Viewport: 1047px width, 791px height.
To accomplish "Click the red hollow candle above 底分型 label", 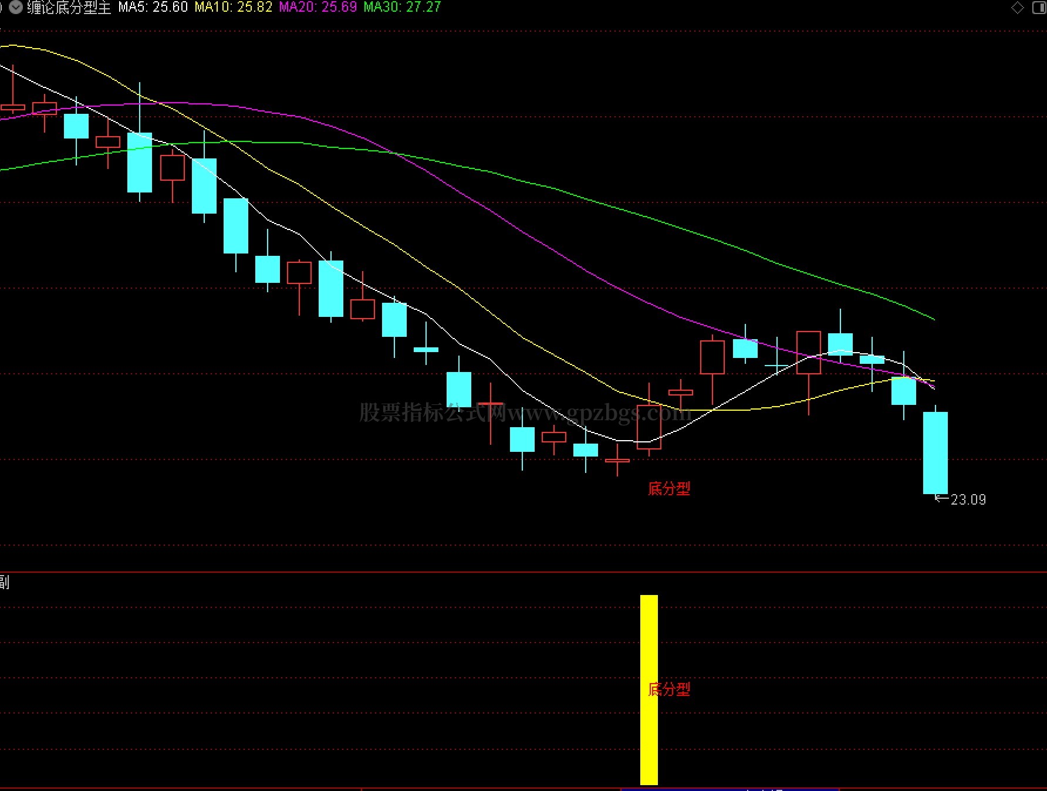I will 649,427.
